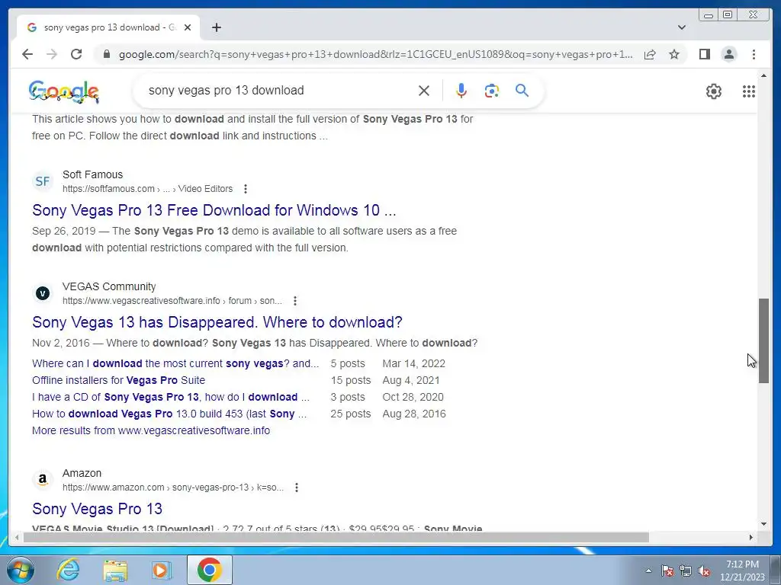The image size is (781, 585).
Task: Open 'Where can I download the most current' link
Action: (175, 363)
